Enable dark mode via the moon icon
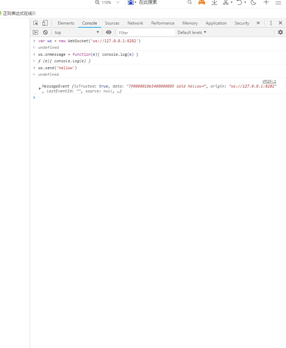Image resolution: width=286 pixels, height=348 pixels. (x=253, y=3)
